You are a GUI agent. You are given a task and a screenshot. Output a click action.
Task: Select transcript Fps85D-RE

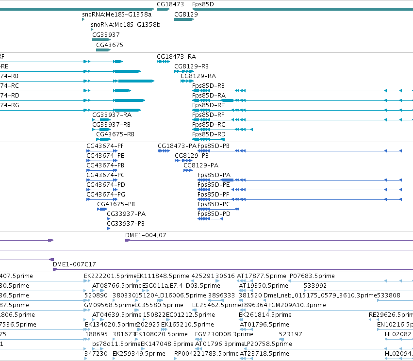[208, 105]
